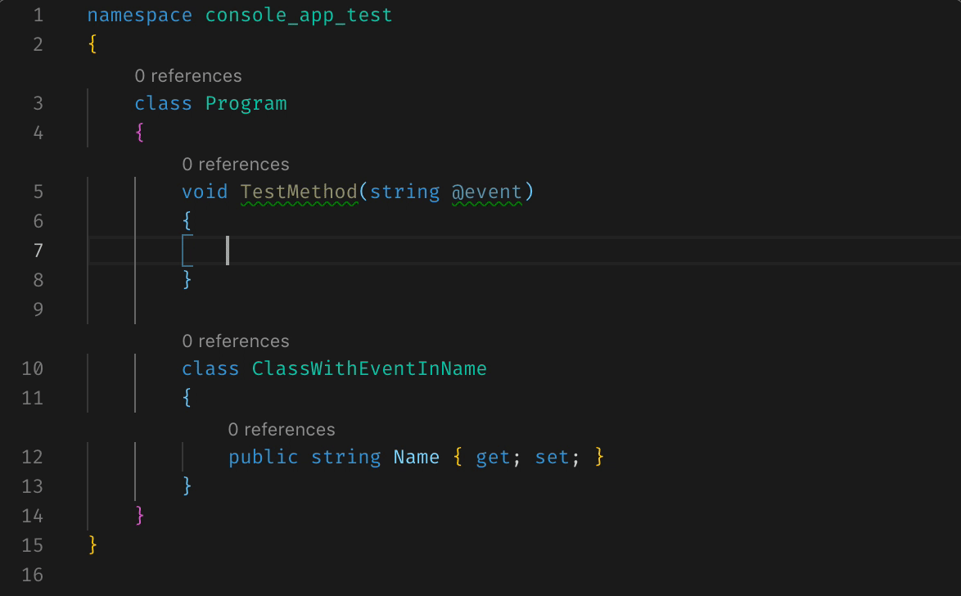Click line number 7 in the gutter
This screenshot has width=961, height=596.
tap(33, 251)
